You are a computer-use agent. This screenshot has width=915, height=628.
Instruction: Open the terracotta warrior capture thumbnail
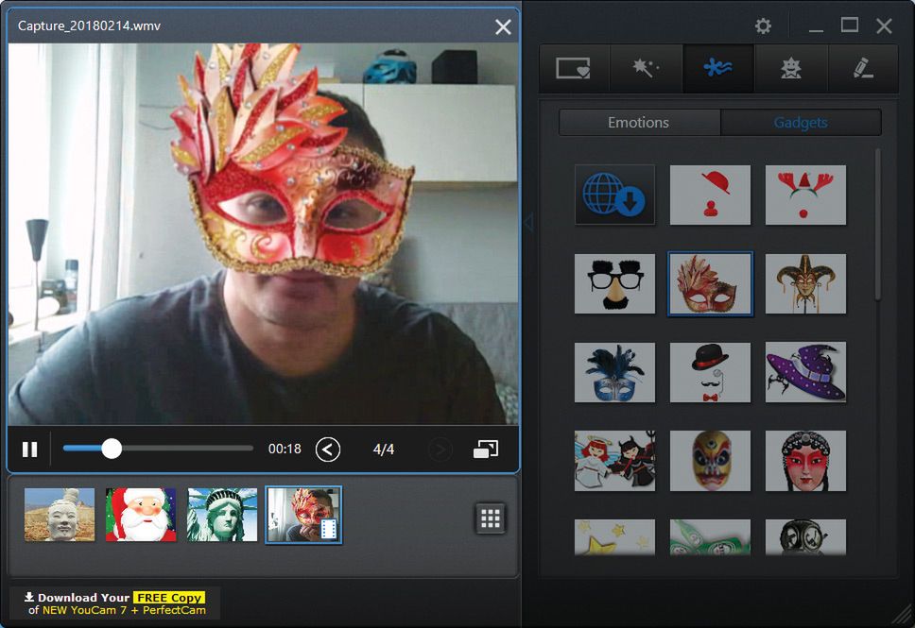(60, 515)
